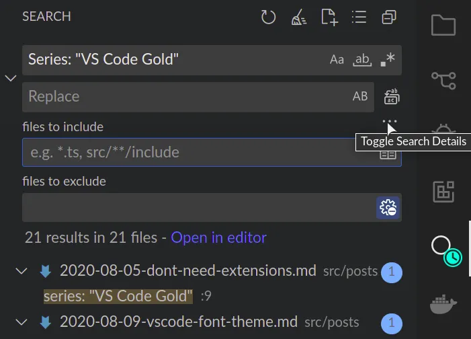Select the series: "VS Code Gold" match line

[x=118, y=296]
